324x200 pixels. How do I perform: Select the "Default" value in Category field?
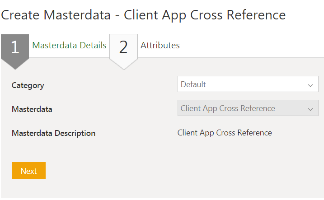[193, 84]
